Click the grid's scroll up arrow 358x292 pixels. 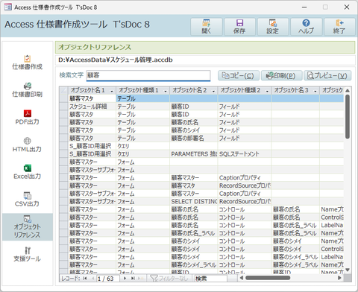pyautogui.click(x=348, y=90)
